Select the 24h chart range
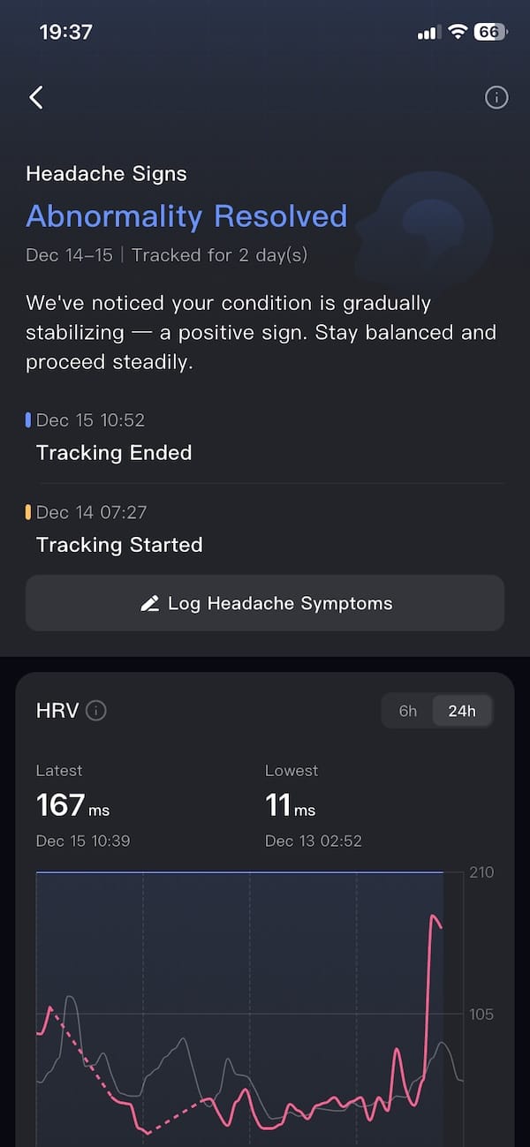The image size is (530, 1147). (x=462, y=711)
